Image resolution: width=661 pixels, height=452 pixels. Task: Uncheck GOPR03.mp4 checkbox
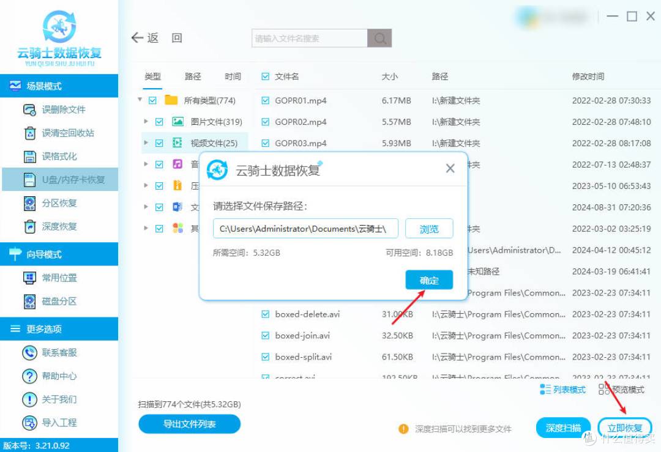pyautogui.click(x=265, y=143)
